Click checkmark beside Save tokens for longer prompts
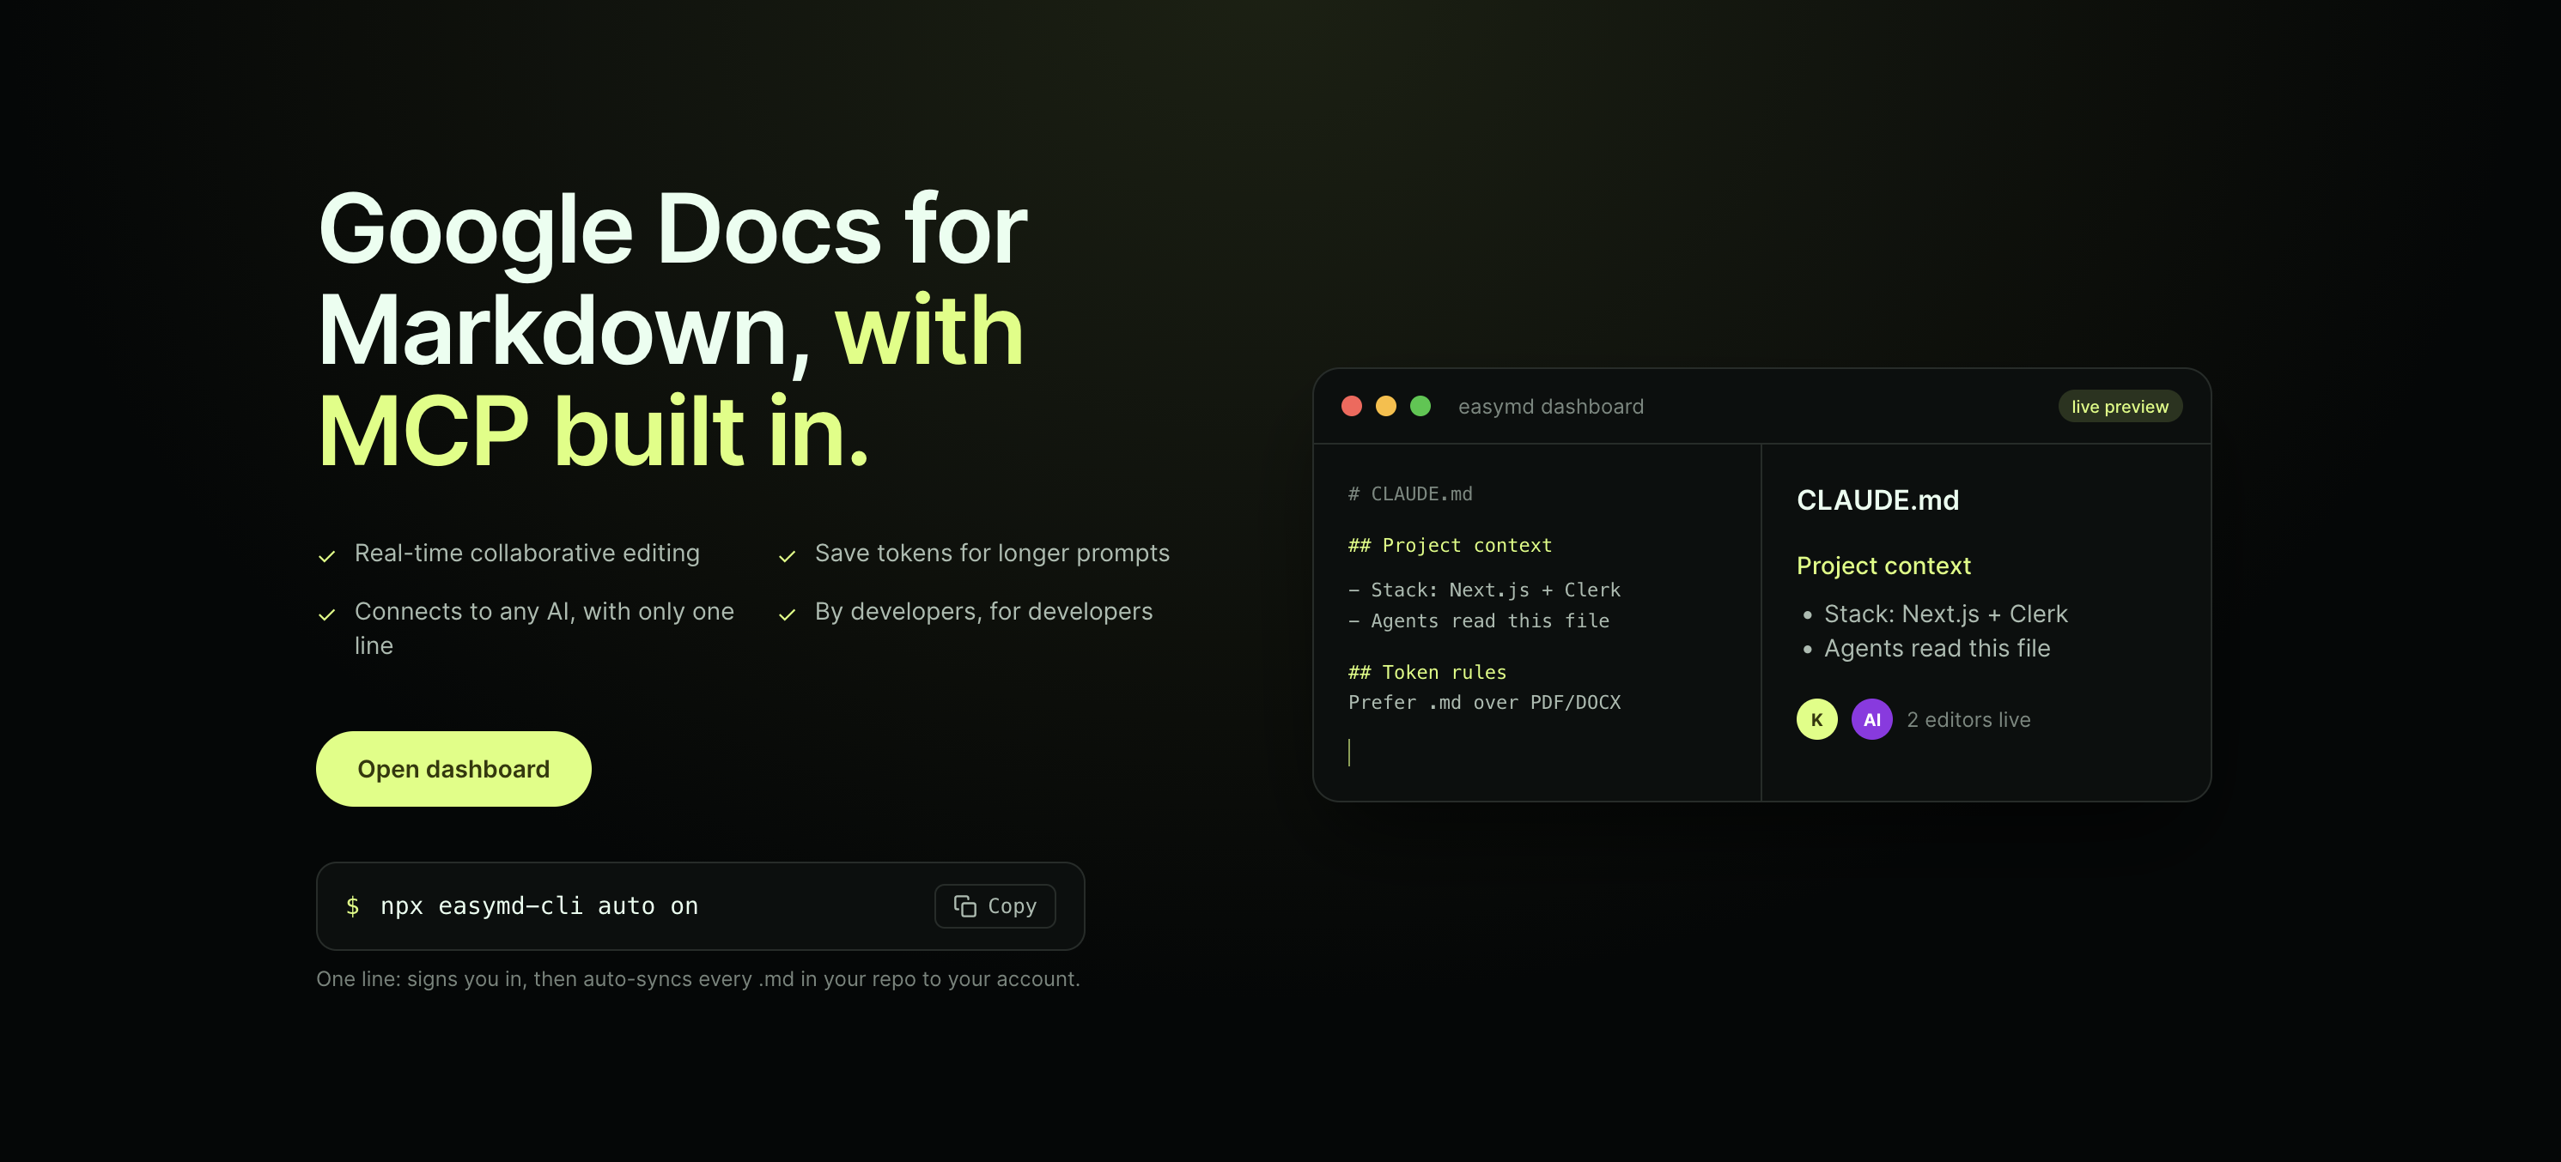The width and height of the screenshot is (2561, 1162). [787, 556]
